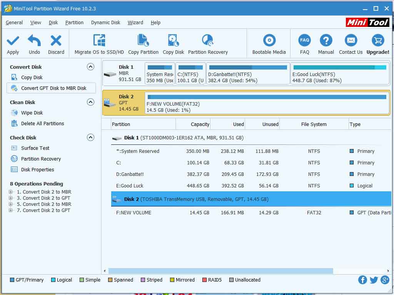394x295 pixels.
Task: Select Disk 2 TOSHIBA TransMemory row
Action: (251, 199)
